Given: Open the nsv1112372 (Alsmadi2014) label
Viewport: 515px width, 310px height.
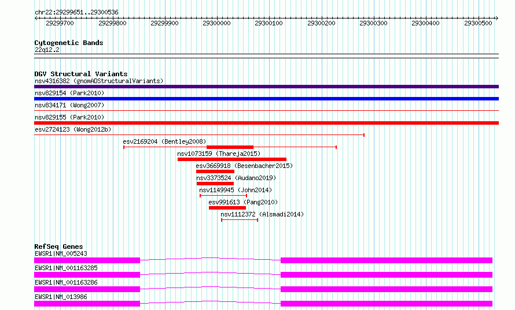Looking at the screenshot, I should [x=262, y=214].
